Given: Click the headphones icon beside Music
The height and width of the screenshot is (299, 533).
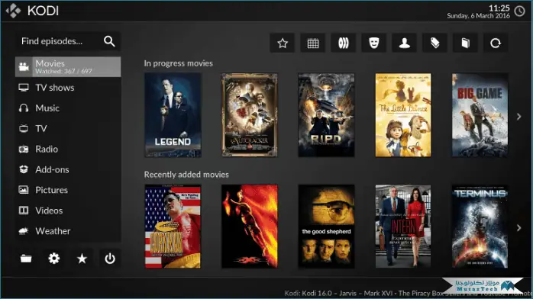Looking at the screenshot, I should coord(24,108).
